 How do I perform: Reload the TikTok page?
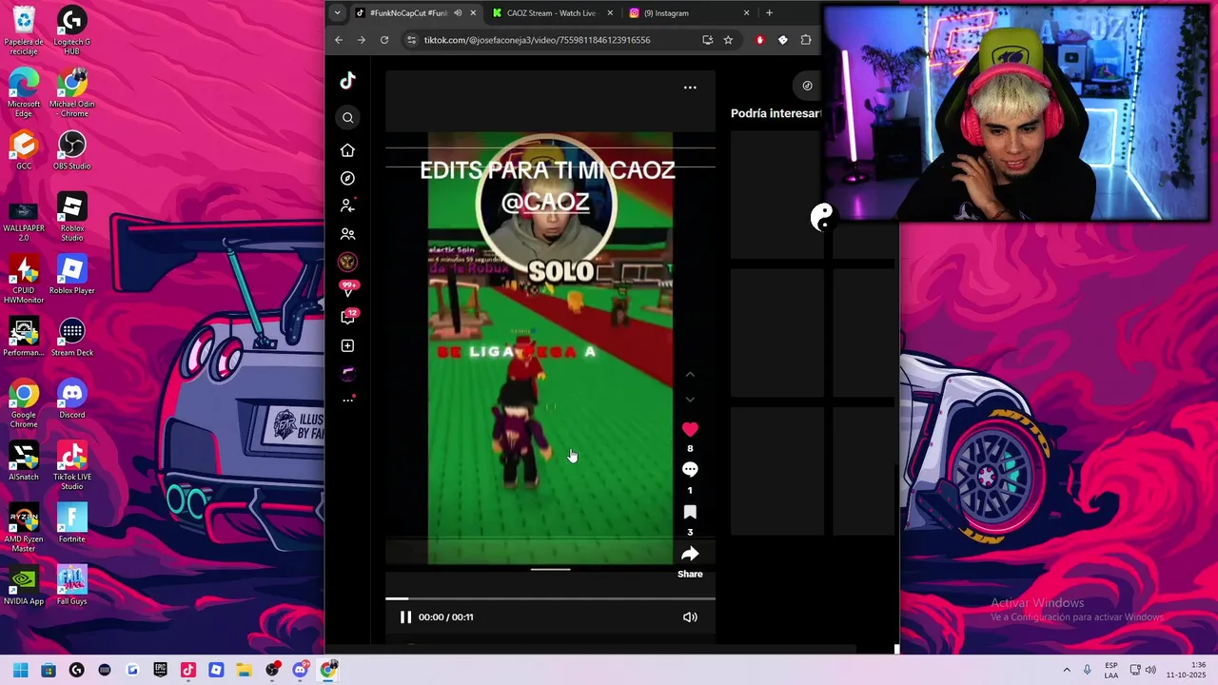click(x=384, y=40)
